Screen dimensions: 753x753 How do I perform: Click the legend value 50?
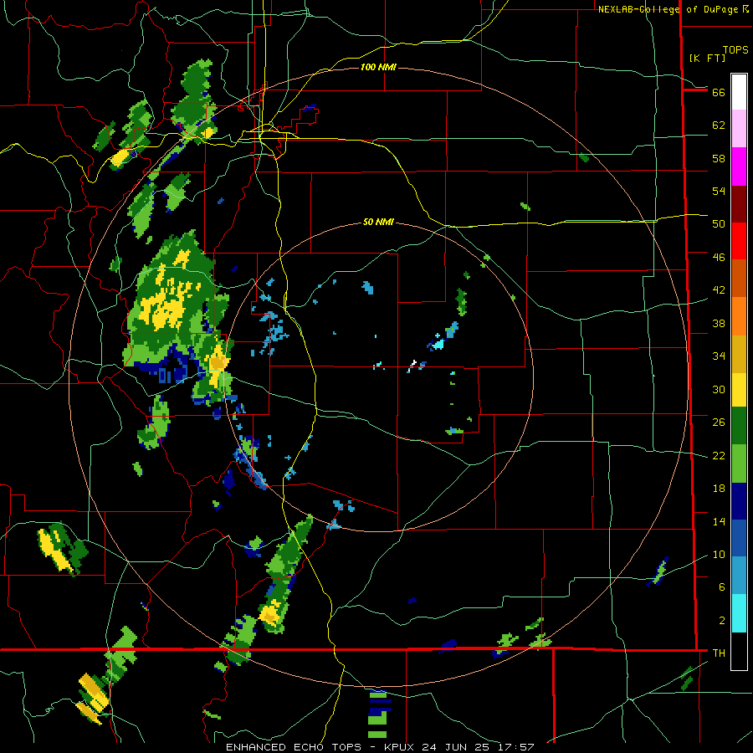click(719, 223)
